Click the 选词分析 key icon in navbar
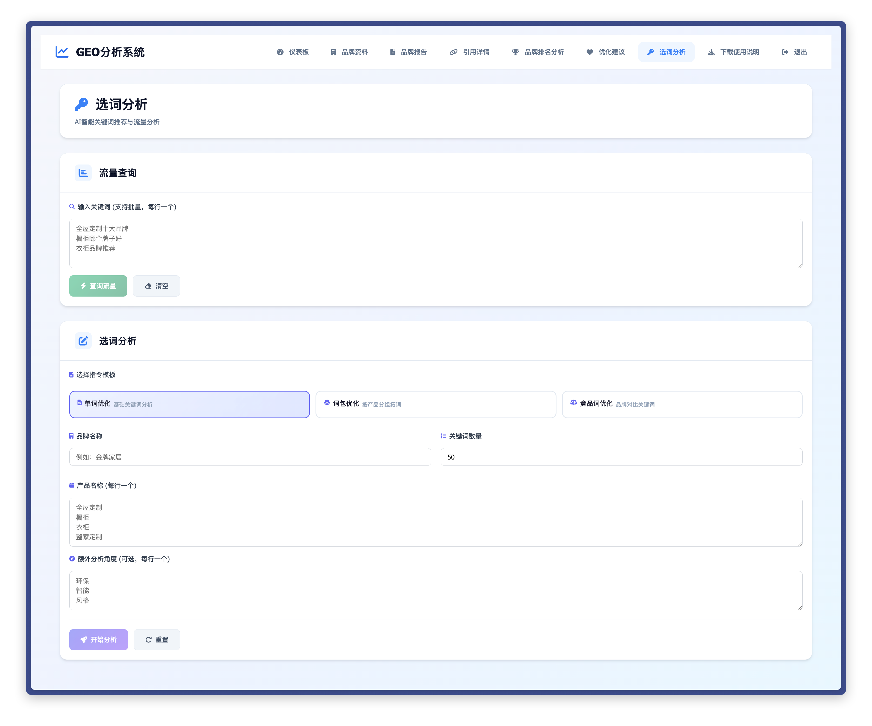The image size is (872, 726). click(651, 52)
